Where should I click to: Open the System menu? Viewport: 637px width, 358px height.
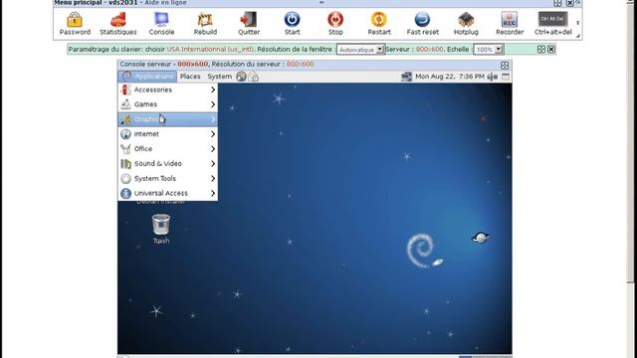(x=219, y=77)
